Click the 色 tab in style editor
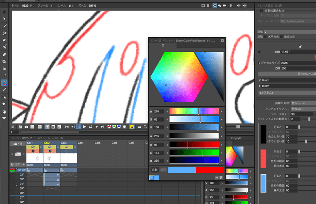This screenshot has width=316, height=204. [163, 45]
